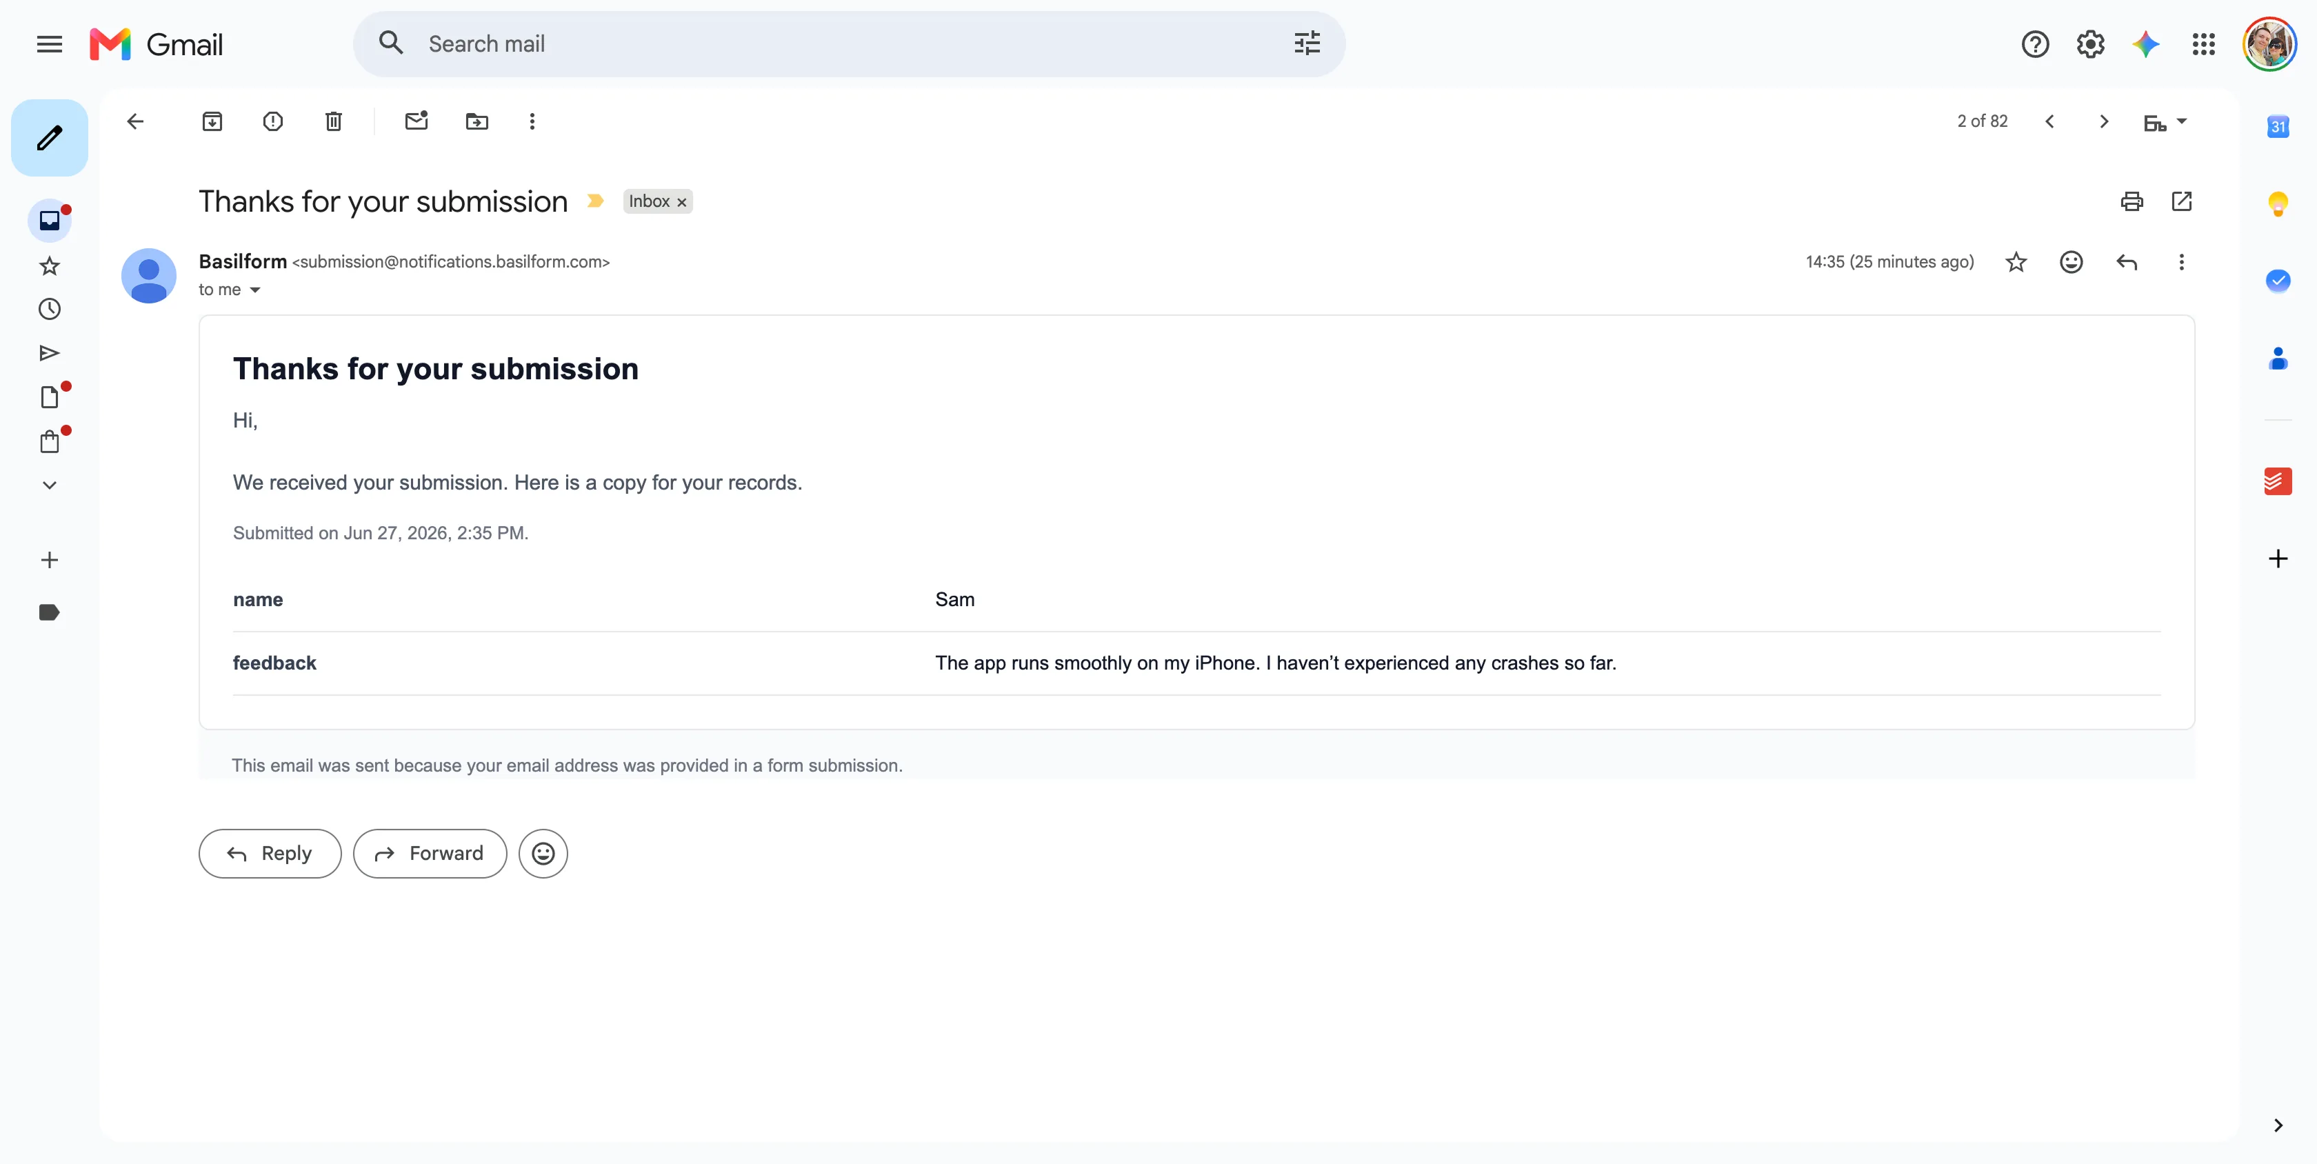Go to newer email arrow
Screen dimensions: 2317x1164
(2050, 121)
